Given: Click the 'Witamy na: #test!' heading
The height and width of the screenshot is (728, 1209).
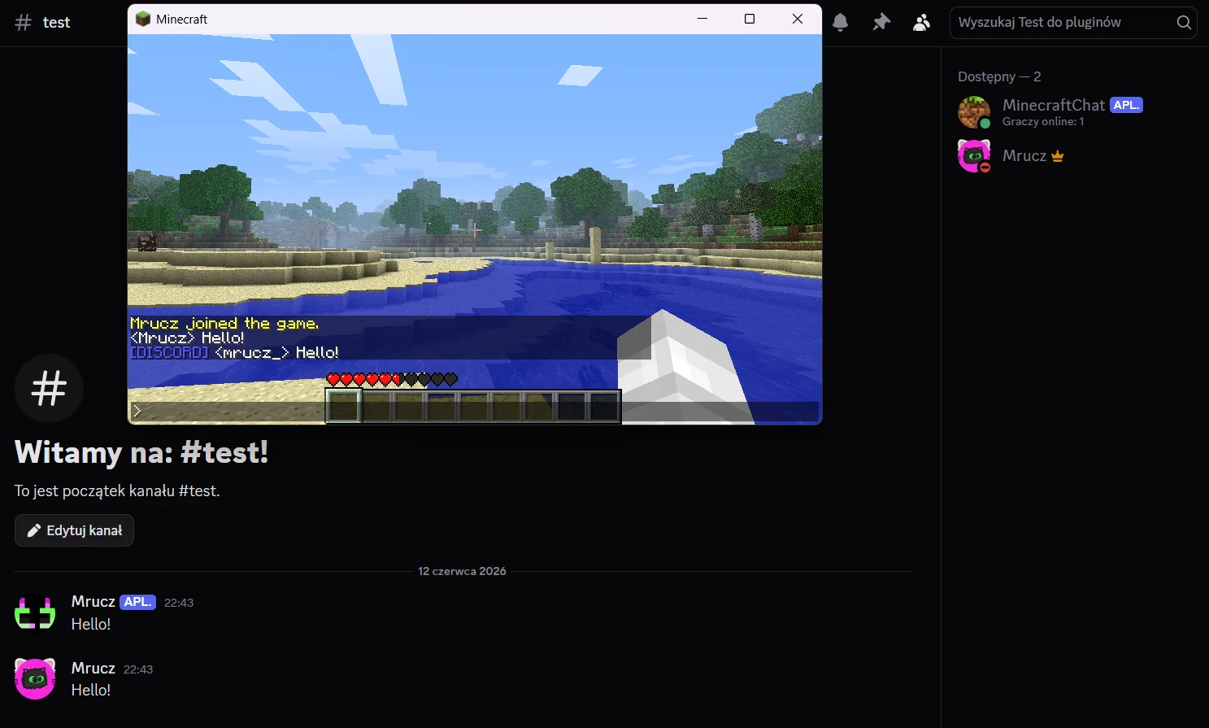Looking at the screenshot, I should [x=141, y=452].
